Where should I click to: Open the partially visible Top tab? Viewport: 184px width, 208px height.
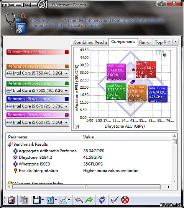(x=160, y=42)
